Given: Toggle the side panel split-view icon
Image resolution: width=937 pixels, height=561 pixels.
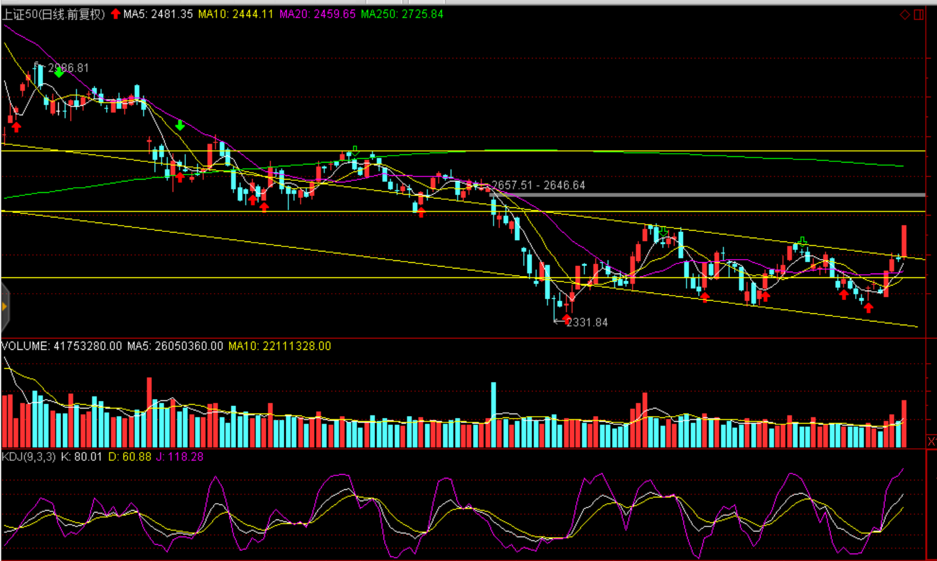Looking at the screenshot, I should point(919,14).
